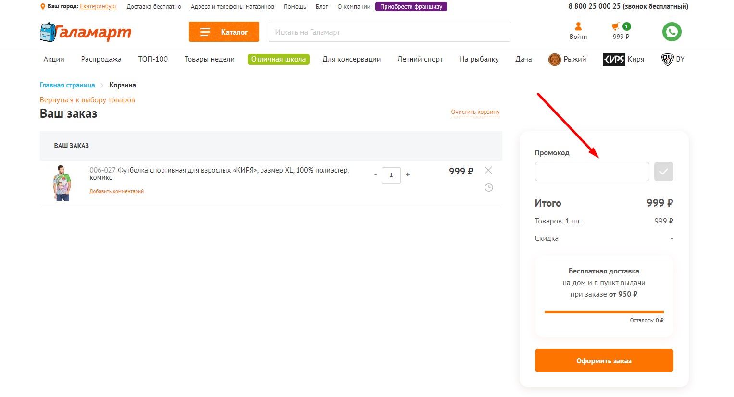Select Для консервации menu item

[351, 59]
